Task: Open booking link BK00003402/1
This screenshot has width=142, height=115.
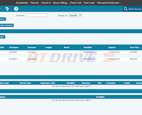Action: [90, 52]
